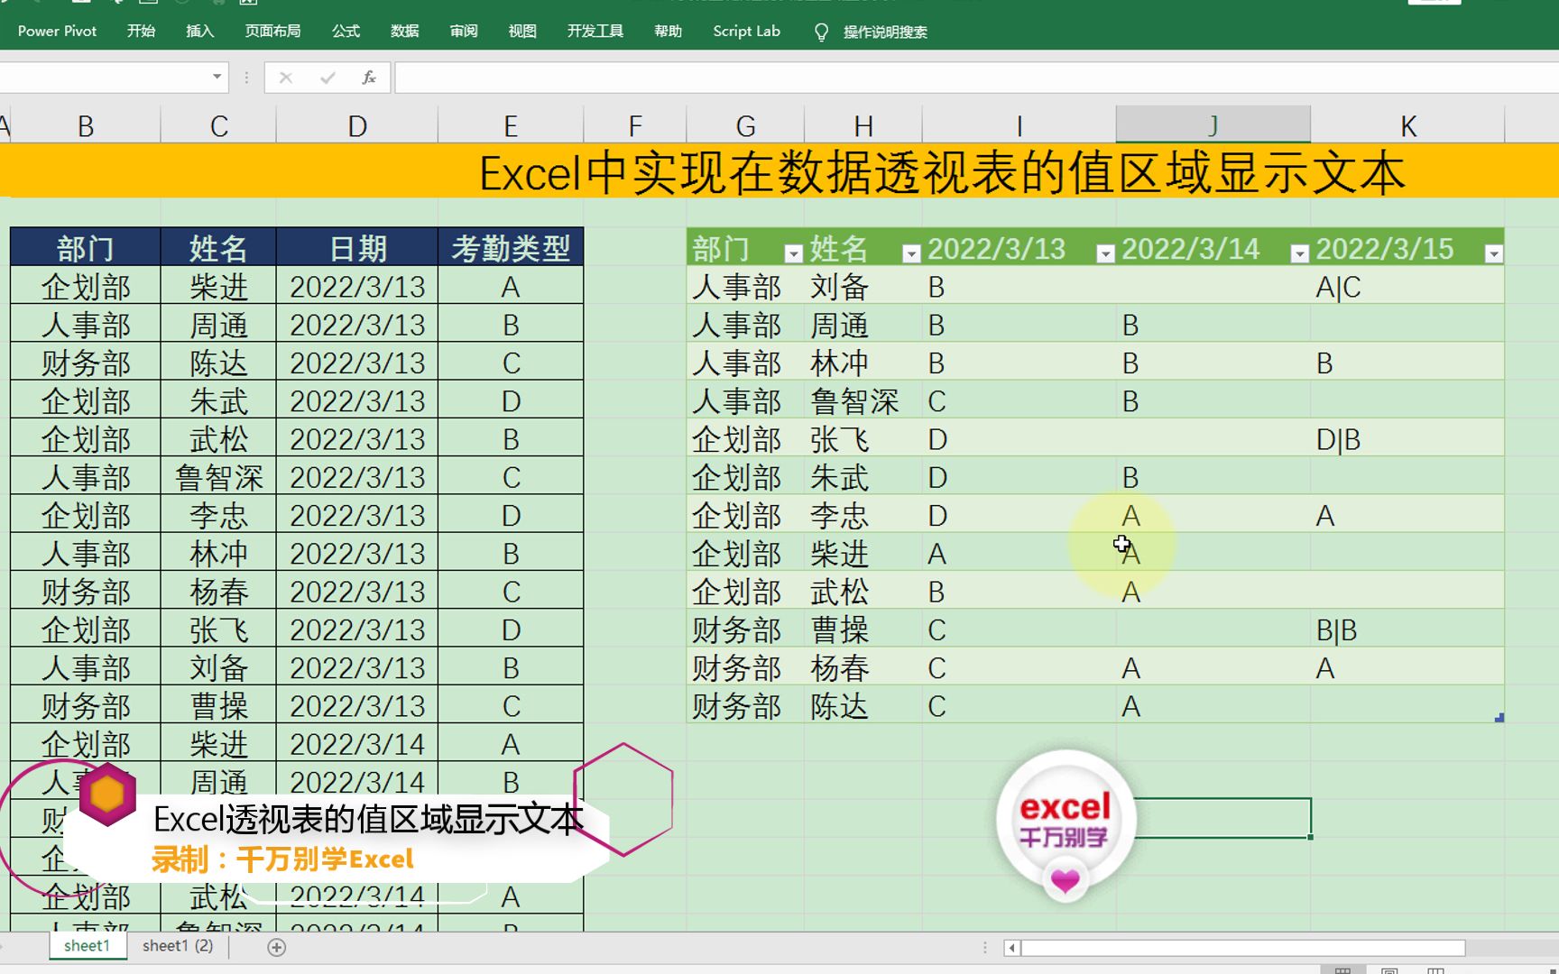The image size is (1559, 974).
Task: Click the title cell Excel中实现在数据透视表的值区域显示文本
Action: click(x=942, y=172)
